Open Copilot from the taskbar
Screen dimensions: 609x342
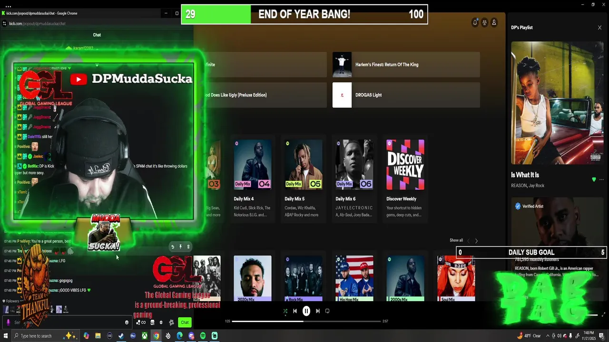click(86, 336)
